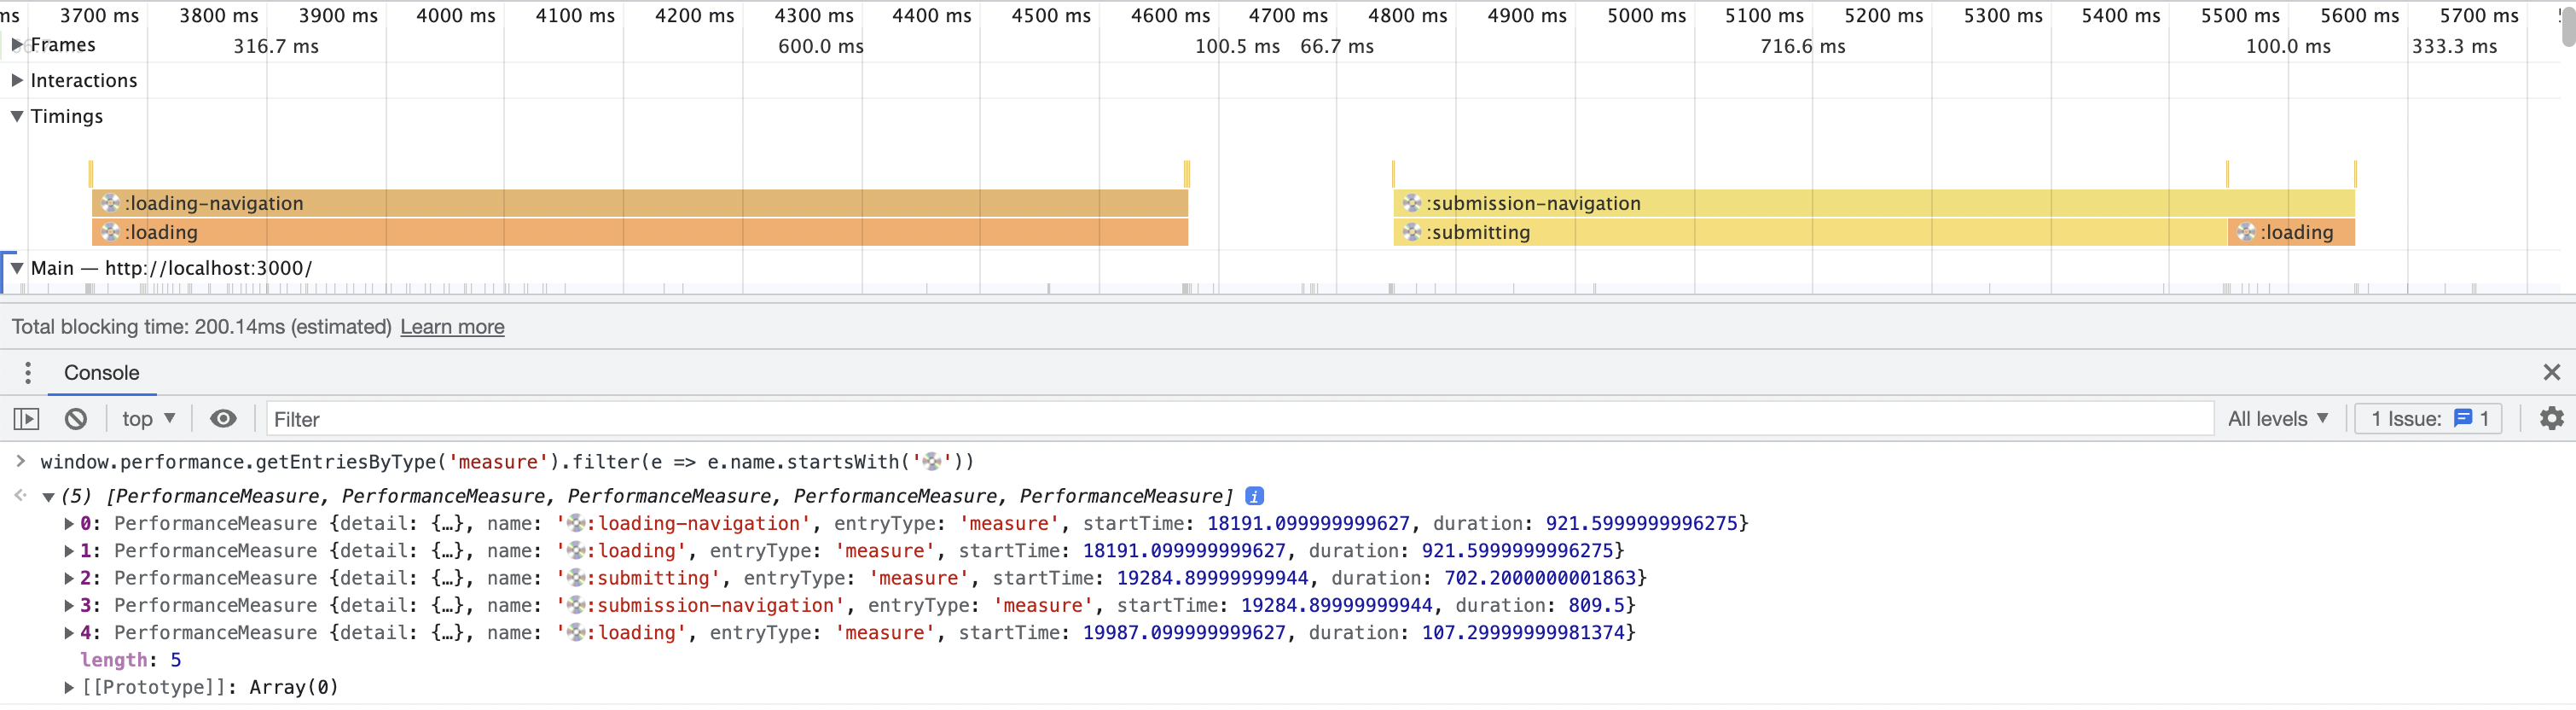
Task: Expand array entry 3 submission-navigation
Action: (69, 606)
